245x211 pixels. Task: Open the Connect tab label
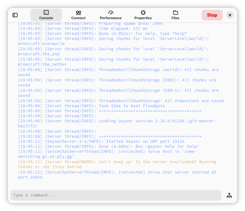pyautogui.click(x=79, y=18)
